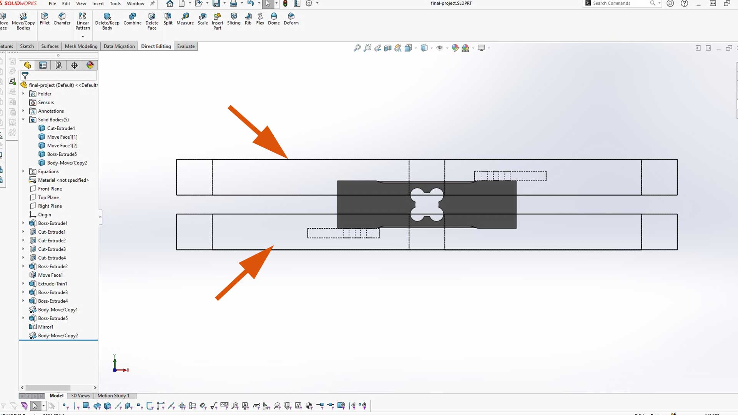Open the DimXpertManager tab icon

point(74,65)
